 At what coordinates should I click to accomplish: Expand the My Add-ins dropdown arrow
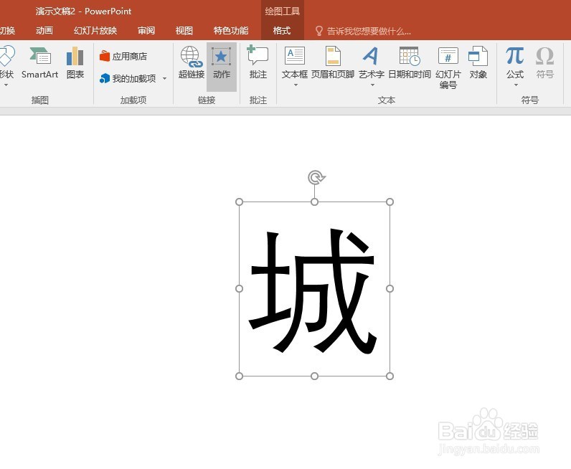click(x=164, y=79)
